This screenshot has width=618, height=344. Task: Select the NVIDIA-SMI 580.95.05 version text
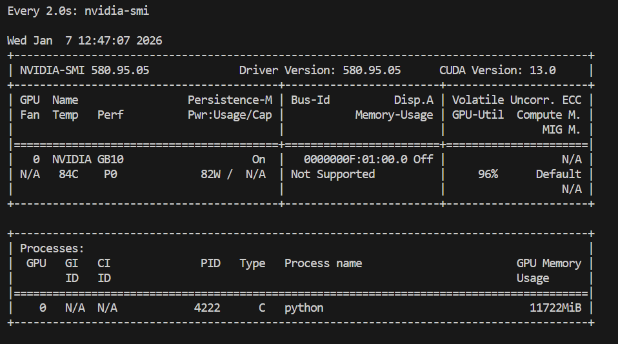[85, 70]
